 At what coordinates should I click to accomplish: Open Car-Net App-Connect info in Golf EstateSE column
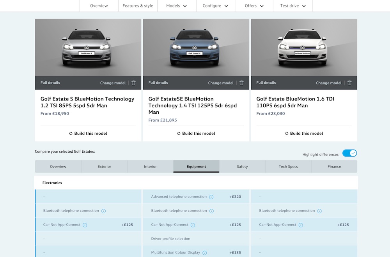pyautogui.click(x=193, y=225)
